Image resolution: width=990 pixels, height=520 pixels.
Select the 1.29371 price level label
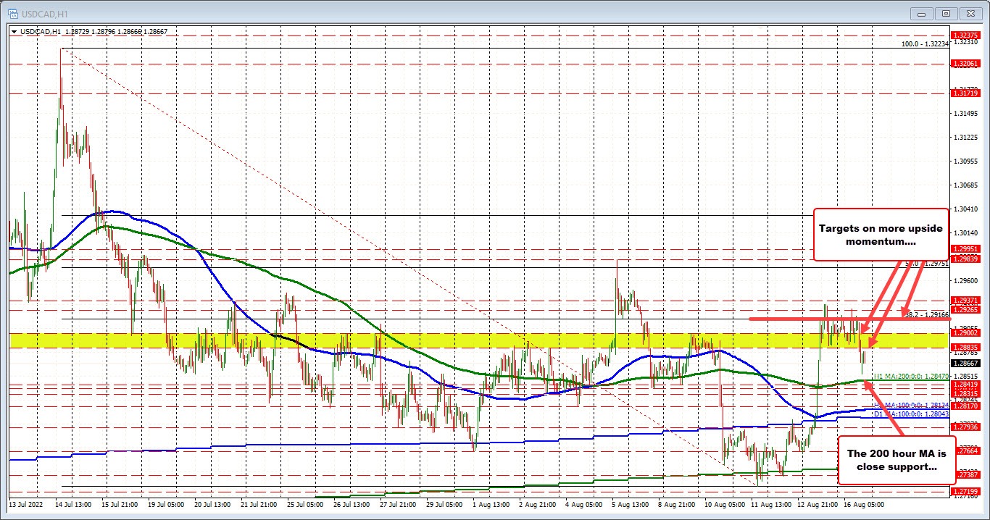(965, 300)
